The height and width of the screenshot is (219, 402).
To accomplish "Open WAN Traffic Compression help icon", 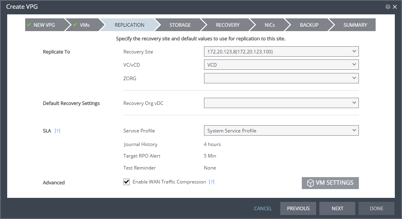I will click(212, 182).
